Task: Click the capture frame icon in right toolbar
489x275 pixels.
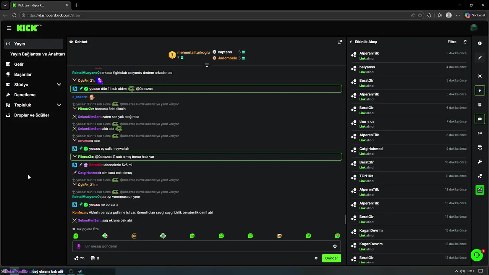Action: tap(480, 76)
